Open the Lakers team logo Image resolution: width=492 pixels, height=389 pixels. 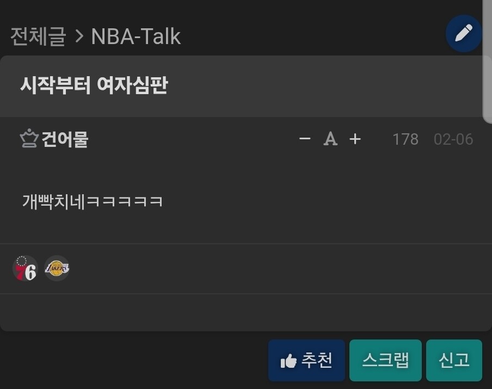(57, 268)
